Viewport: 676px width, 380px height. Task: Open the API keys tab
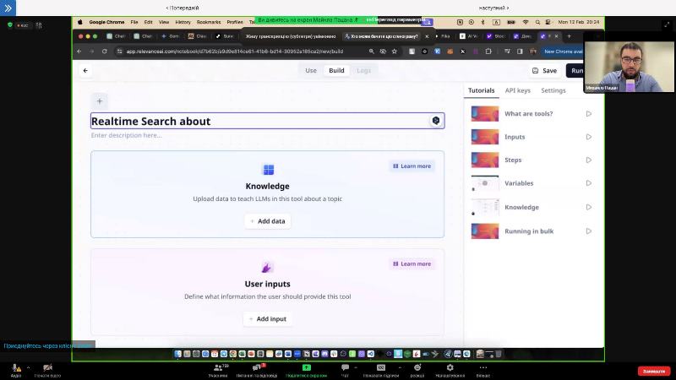pos(517,90)
